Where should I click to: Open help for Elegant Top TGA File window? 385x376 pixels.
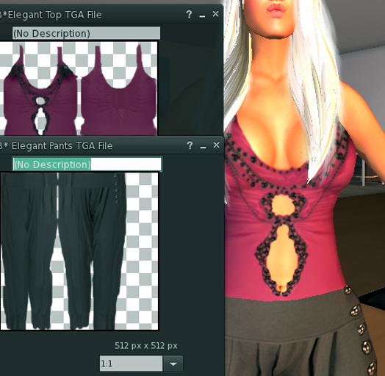tap(189, 15)
